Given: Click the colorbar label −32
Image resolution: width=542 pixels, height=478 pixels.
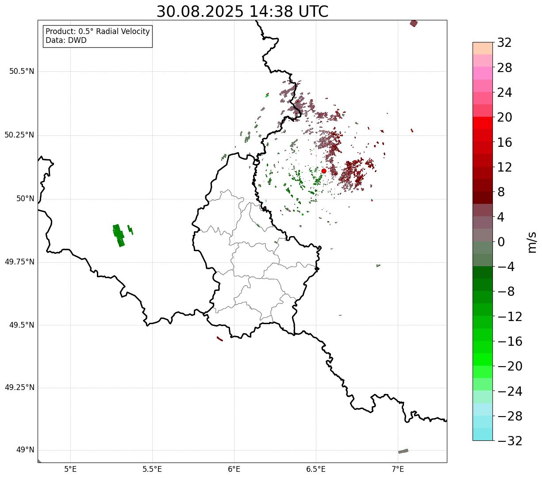Looking at the screenshot, I should [x=510, y=441].
